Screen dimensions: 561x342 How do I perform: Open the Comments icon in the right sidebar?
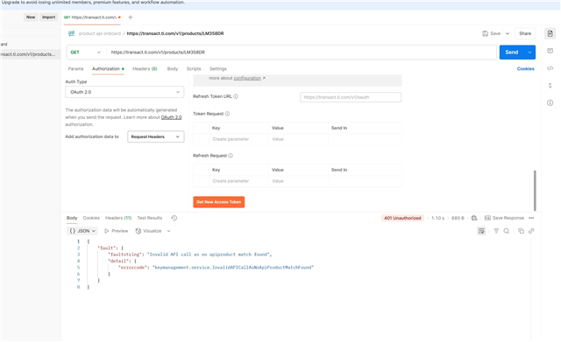550,51
